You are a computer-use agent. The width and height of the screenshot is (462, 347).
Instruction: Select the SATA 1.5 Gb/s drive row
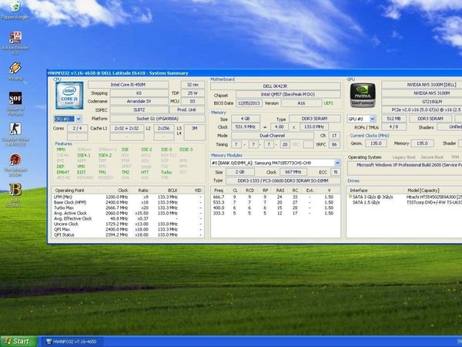point(404,202)
